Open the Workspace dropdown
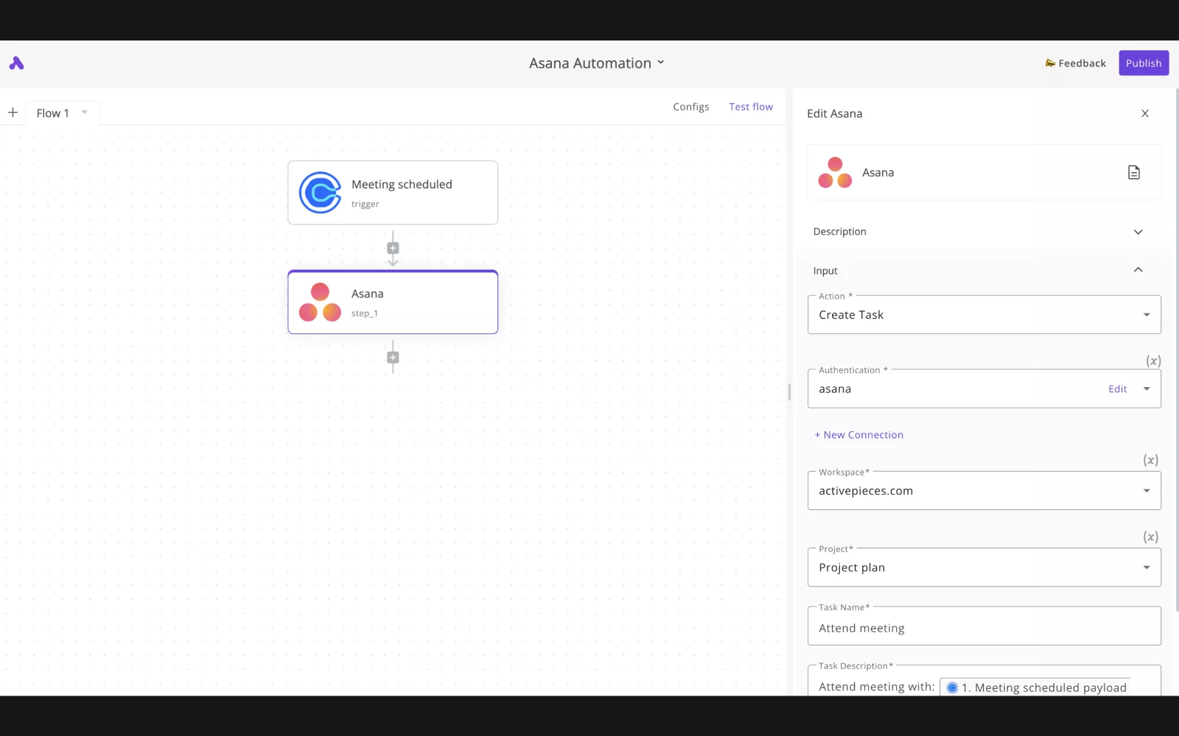 984,491
